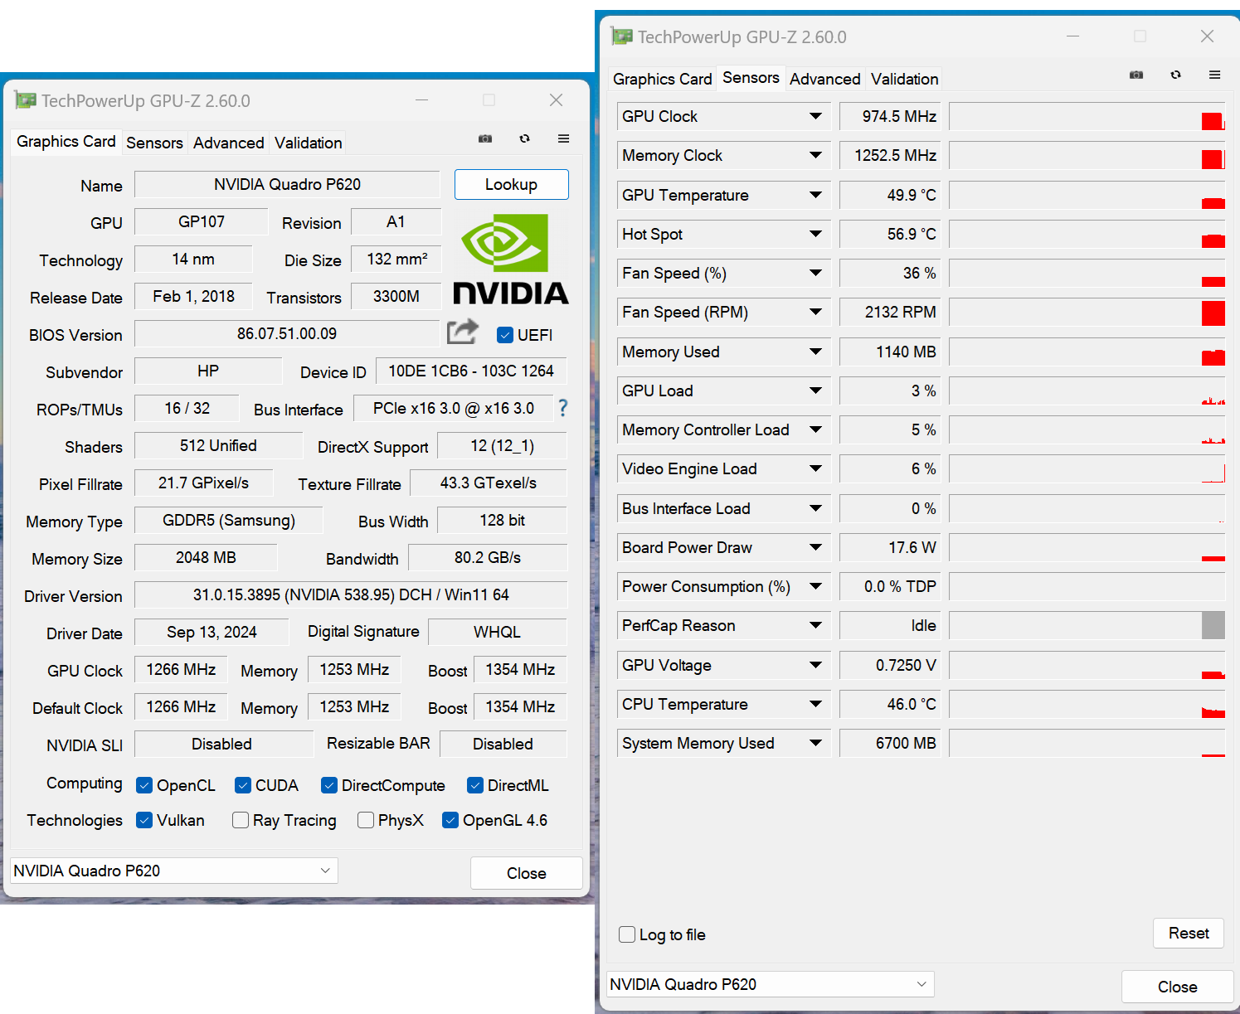This screenshot has width=1240, height=1014.
Task: Open the Bus Interface Load dropdown arrow
Action: [x=816, y=508]
